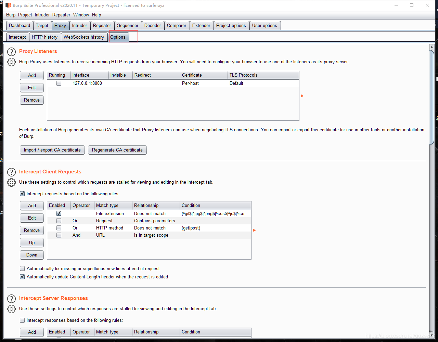Click the TLS Protocols column header

pyautogui.click(x=263, y=75)
